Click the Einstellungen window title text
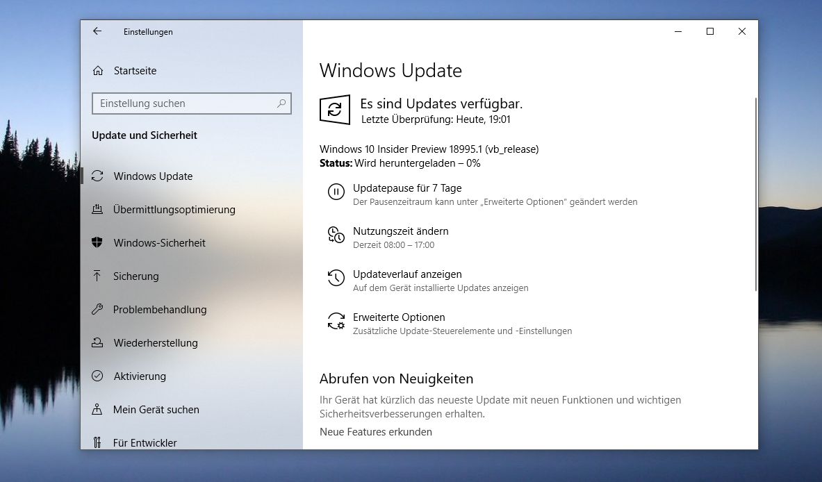822x482 pixels. pyautogui.click(x=148, y=32)
